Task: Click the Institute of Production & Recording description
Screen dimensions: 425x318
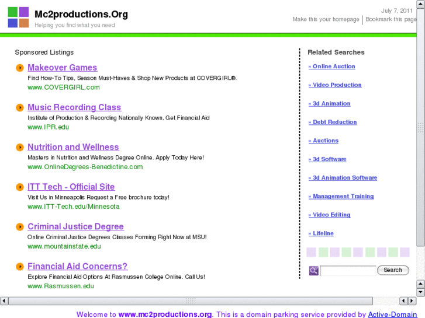Action: 119,118
